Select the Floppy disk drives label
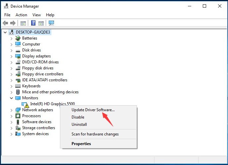228x165 pixels. click(x=38, y=68)
